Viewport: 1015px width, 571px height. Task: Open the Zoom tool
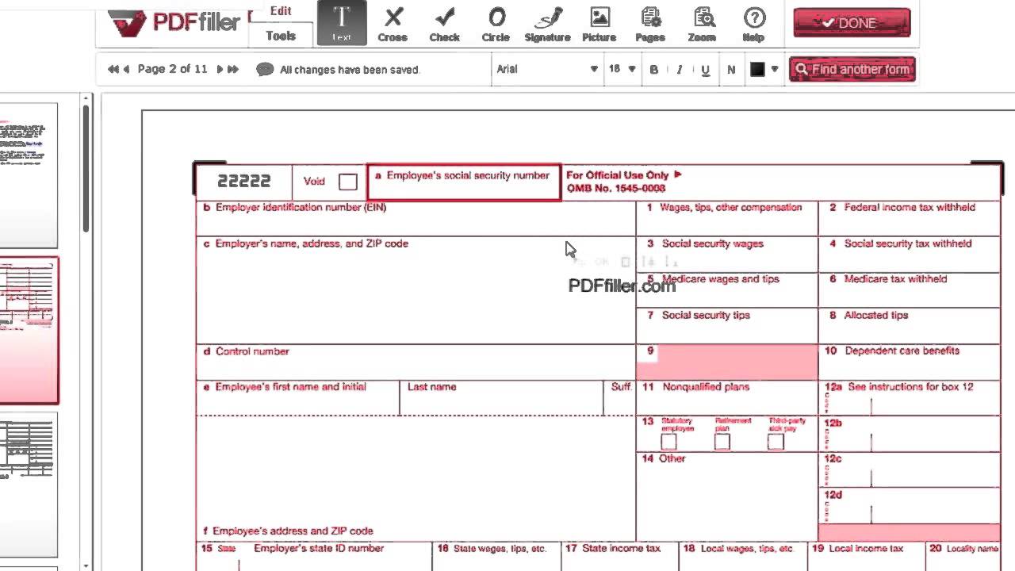pyautogui.click(x=702, y=23)
